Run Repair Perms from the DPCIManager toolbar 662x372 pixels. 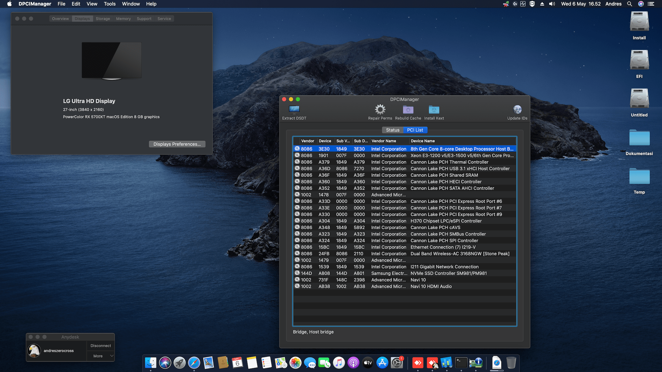[x=380, y=110]
